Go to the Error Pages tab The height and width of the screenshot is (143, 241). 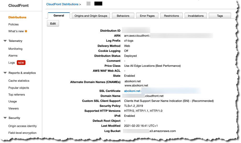pos(147,16)
